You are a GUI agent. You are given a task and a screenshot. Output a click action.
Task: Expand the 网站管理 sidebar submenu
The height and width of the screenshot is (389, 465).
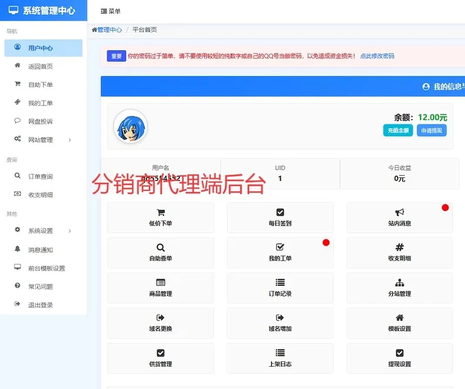click(43, 140)
